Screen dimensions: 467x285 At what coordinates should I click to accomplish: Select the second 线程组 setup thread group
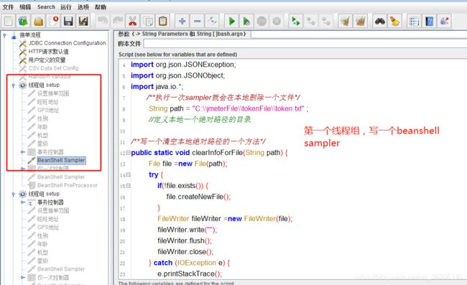pyautogui.click(x=44, y=194)
